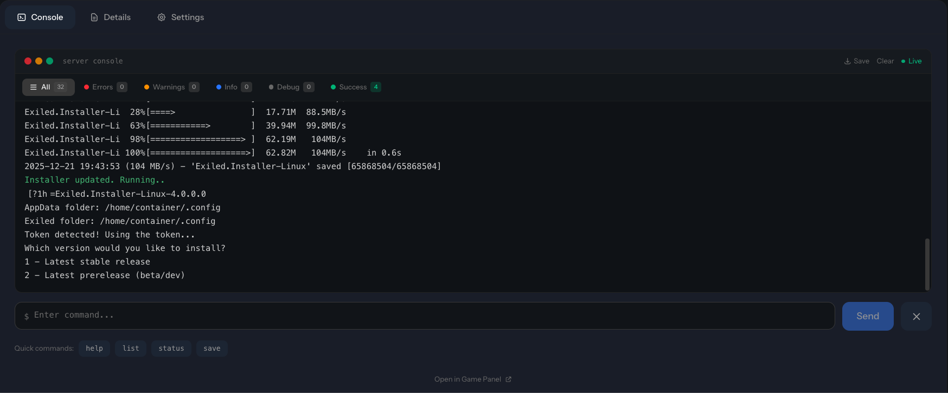The height and width of the screenshot is (393, 948).
Task: Filter console by Errors
Action: click(105, 87)
